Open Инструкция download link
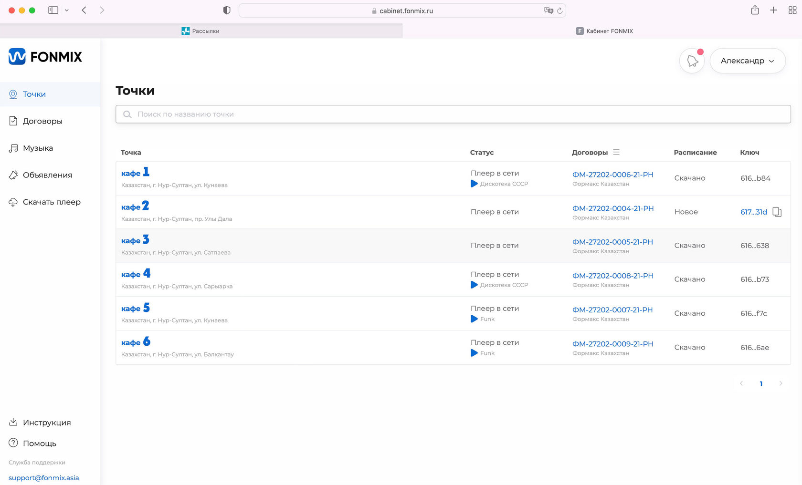 [x=47, y=423]
